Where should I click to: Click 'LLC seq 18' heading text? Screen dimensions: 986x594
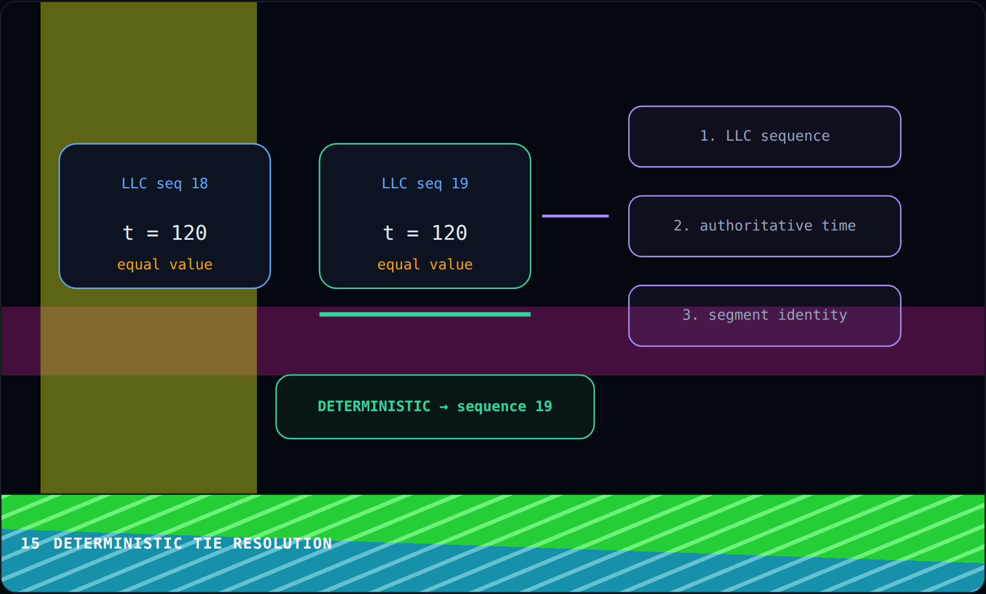click(x=165, y=183)
